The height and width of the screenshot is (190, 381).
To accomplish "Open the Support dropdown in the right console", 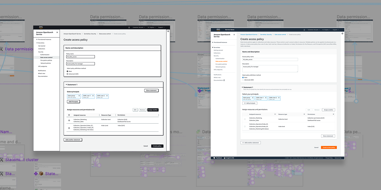I will tap(336, 30).
